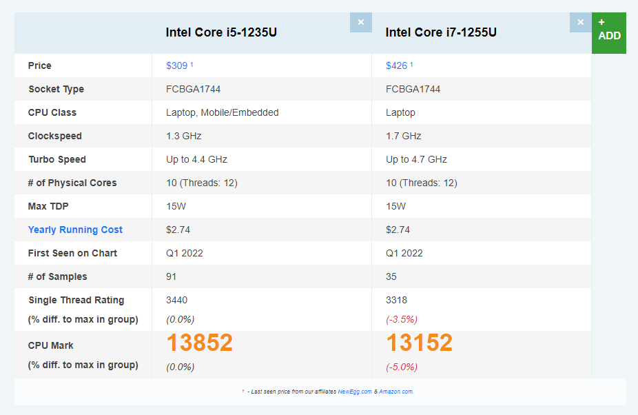Open the $426 price link

(396, 65)
